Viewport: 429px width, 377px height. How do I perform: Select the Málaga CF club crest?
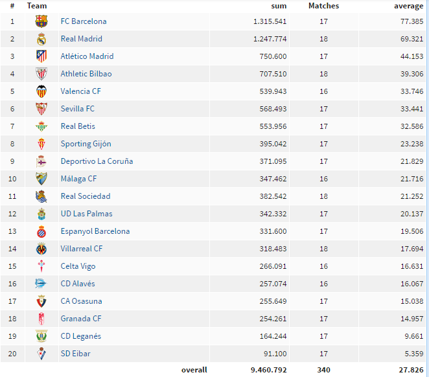[41, 179]
